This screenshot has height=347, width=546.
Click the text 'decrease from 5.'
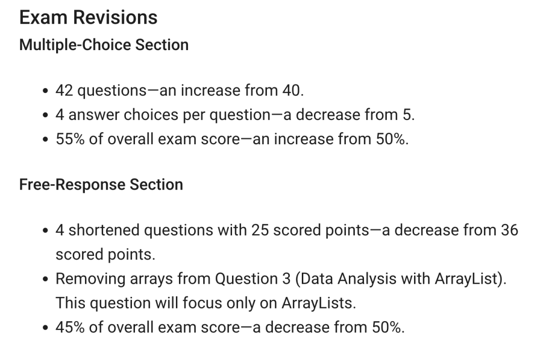click(x=355, y=115)
